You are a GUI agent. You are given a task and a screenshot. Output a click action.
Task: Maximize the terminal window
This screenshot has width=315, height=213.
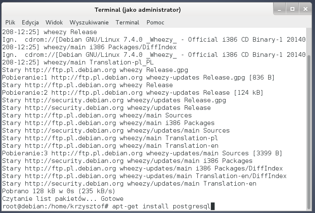[x=292, y=9]
